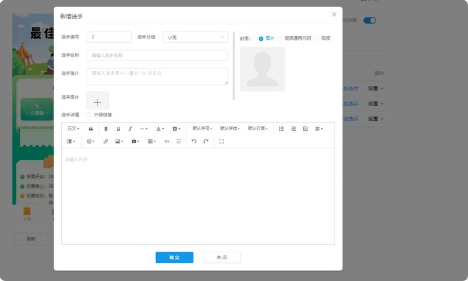Click the 关闭 button
468x281 pixels.
point(222,257)
